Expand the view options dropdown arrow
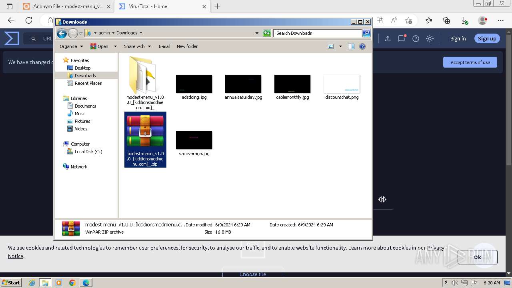This screenshot has height=288, width=512. (340, 46)
